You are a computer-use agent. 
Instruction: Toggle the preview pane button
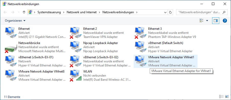coord(215,21)
